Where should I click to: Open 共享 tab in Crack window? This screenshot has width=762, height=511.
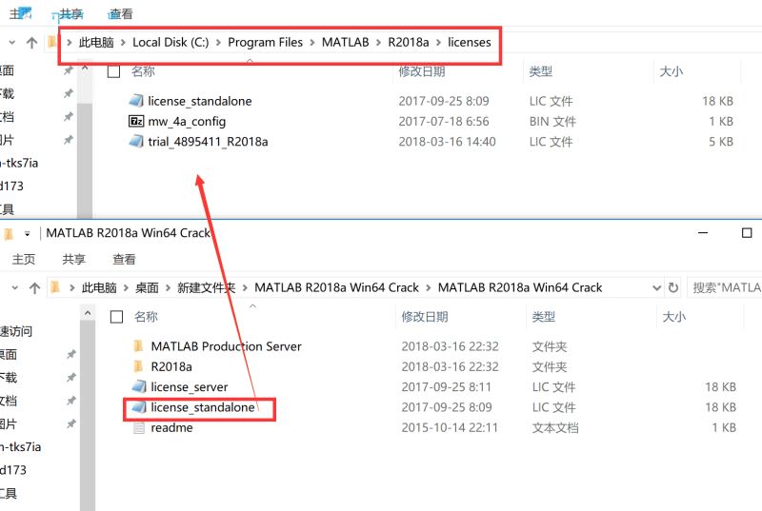pos(74,260)
